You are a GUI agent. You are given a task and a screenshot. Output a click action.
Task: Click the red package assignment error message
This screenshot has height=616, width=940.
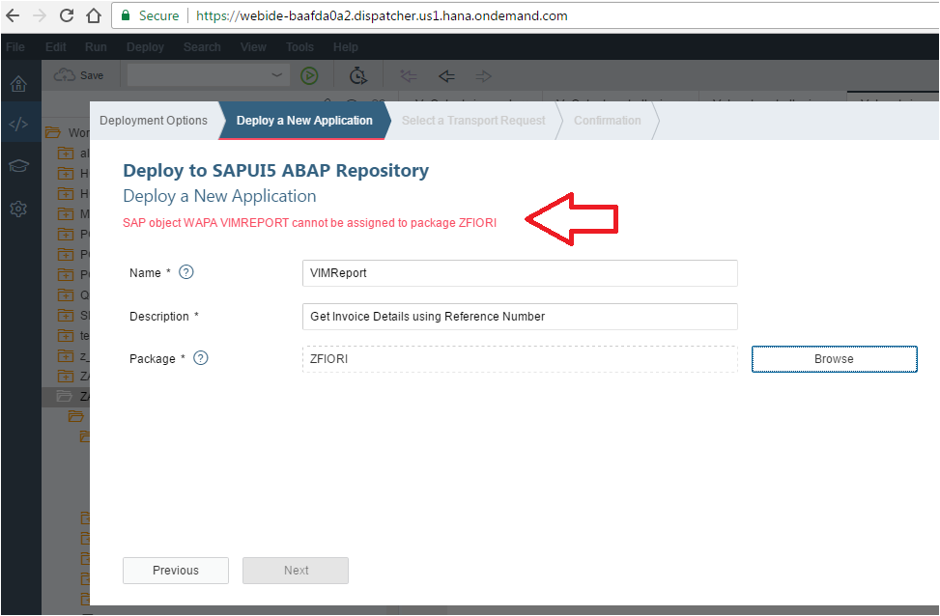pyautogui.click(x=309, y=223)
